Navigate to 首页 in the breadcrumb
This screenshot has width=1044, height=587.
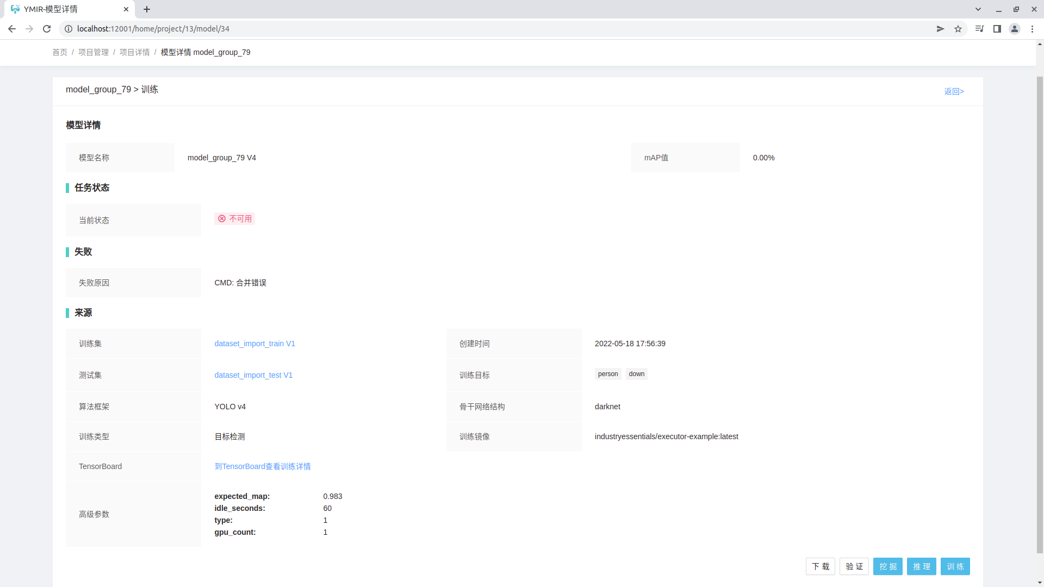(x=60, y=52)
